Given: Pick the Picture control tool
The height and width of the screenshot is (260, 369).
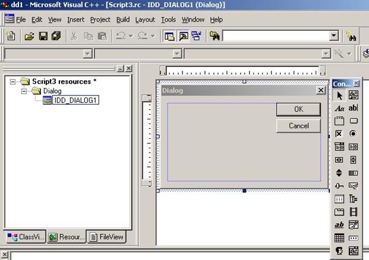Looking at the screenshot, I should (353, 95).
